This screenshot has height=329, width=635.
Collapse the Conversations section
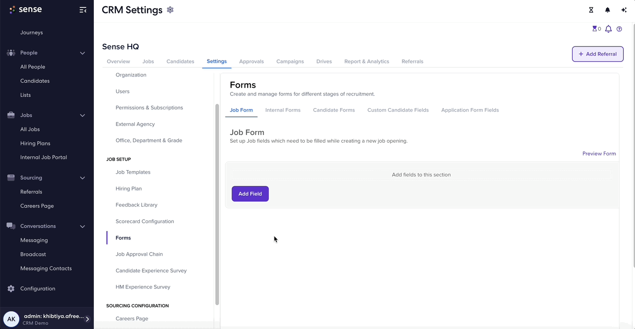(82, 226)
